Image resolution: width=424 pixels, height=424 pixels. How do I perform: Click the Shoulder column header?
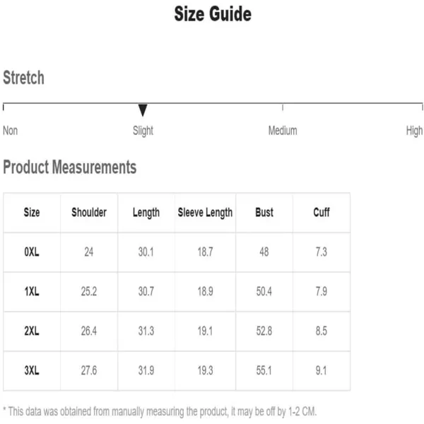tap(89, 212)
